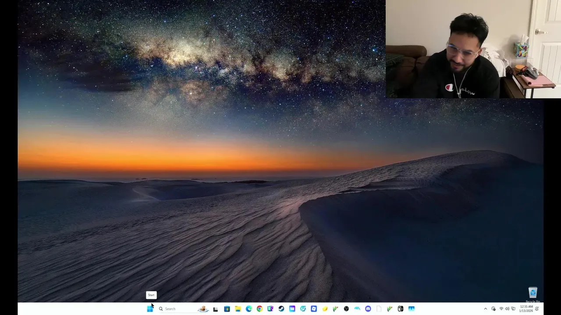Open the teal dolphin app icon
The width and height of the screenshot is (561, 315).
coord(357,309)
